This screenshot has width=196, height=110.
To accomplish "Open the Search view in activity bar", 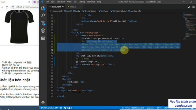I will [43, 15].
